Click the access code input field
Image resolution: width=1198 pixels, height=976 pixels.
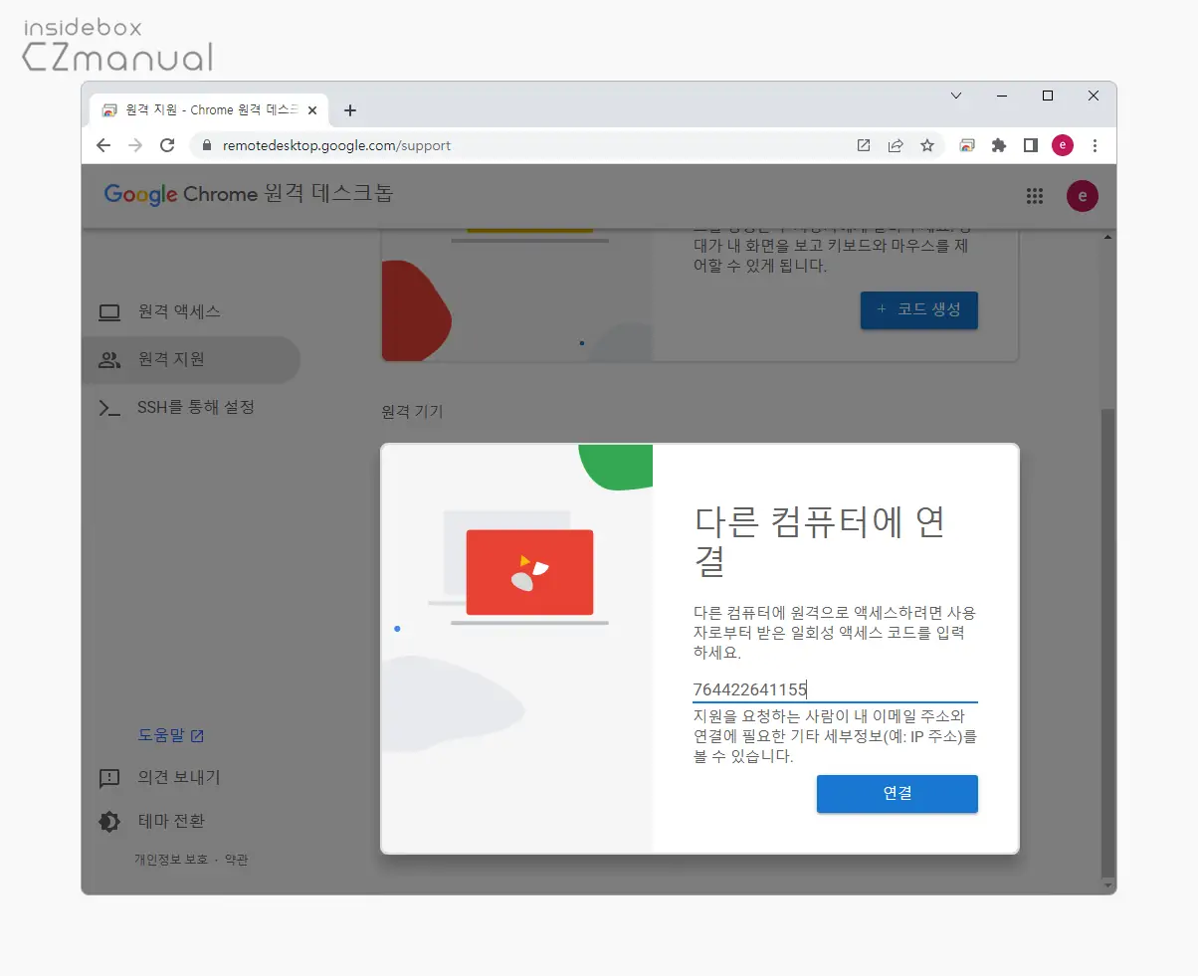[835, 689]
